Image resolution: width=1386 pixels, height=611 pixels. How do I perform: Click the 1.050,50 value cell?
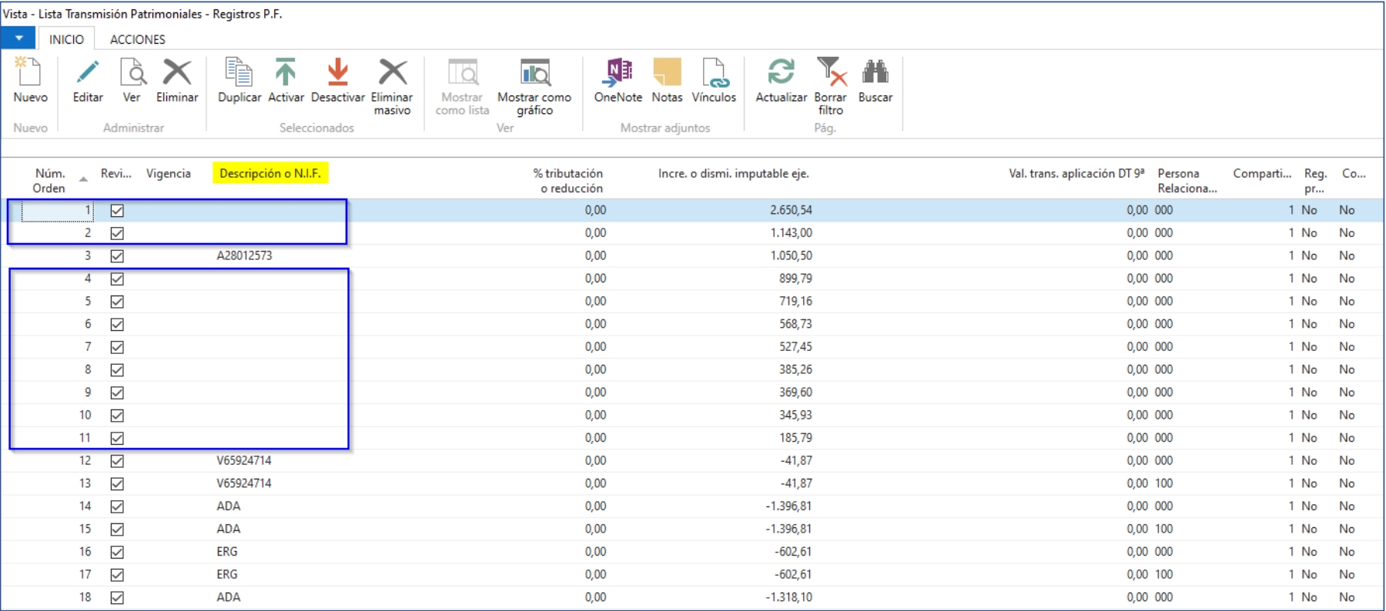791,255
